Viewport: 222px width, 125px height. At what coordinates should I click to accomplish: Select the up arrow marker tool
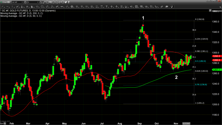112,7
